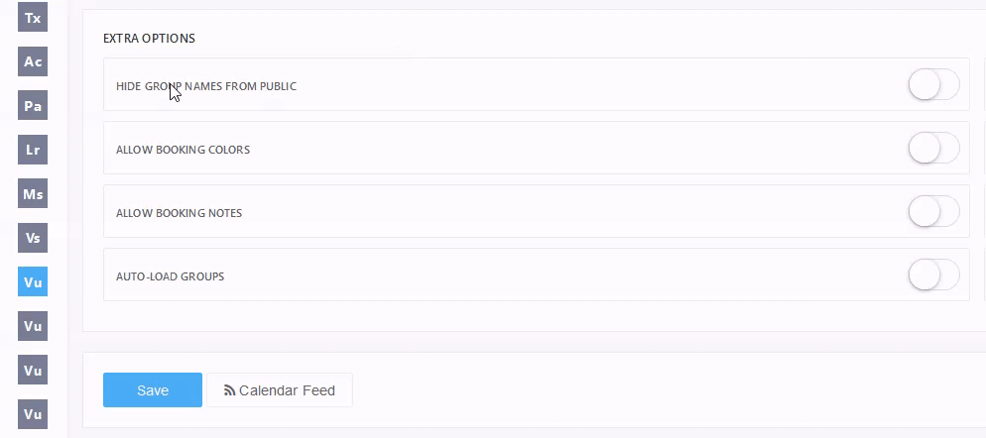
Task: Open the grey Vu icon directly below the blue one
Action: click(x=33, y=326)
